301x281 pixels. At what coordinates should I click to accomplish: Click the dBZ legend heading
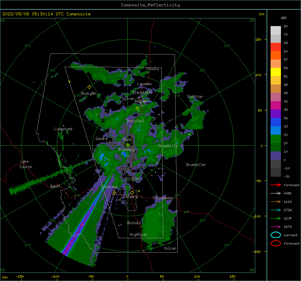coord(284,18)
